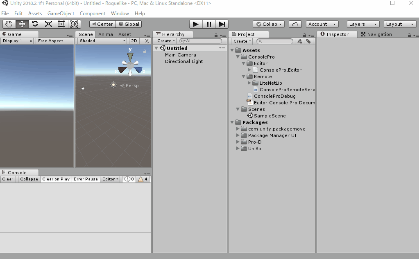Open the Layers dropdown
This screenshot has width=419, height=259.
pos(363,24)
